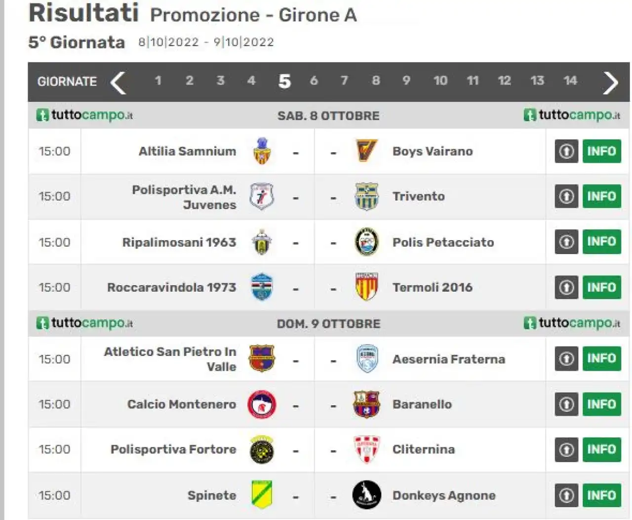Click the Spinete yellow-green crest
This screenshot has height=520, width=632.
coord(262,495)
